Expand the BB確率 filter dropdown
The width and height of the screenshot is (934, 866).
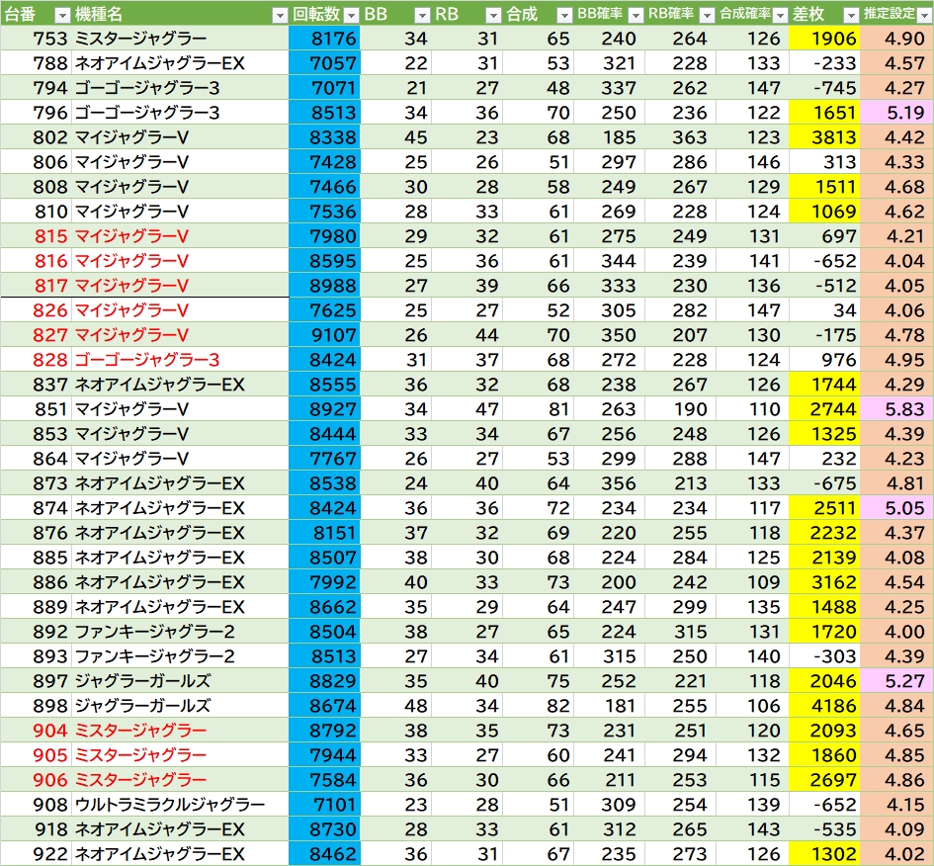(635, 15)
